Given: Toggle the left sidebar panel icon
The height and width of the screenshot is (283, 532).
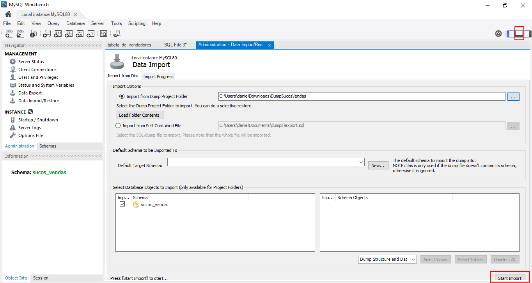Looking at the screenshot, I should pyautogui.click(x=510, y=34).
